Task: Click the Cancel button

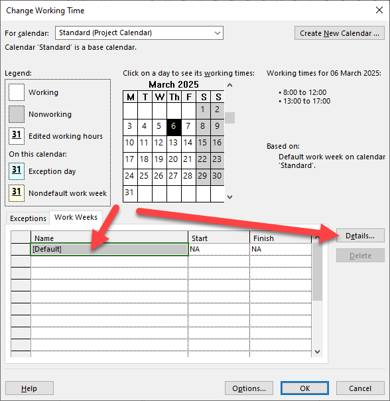Action: pyautogui.click(x=360, y=388)
